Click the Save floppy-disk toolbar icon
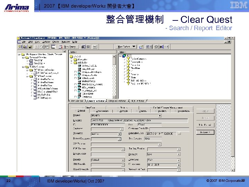Image resolution: width=249 pixels, height=187 pixels. (x=30, y=47)
